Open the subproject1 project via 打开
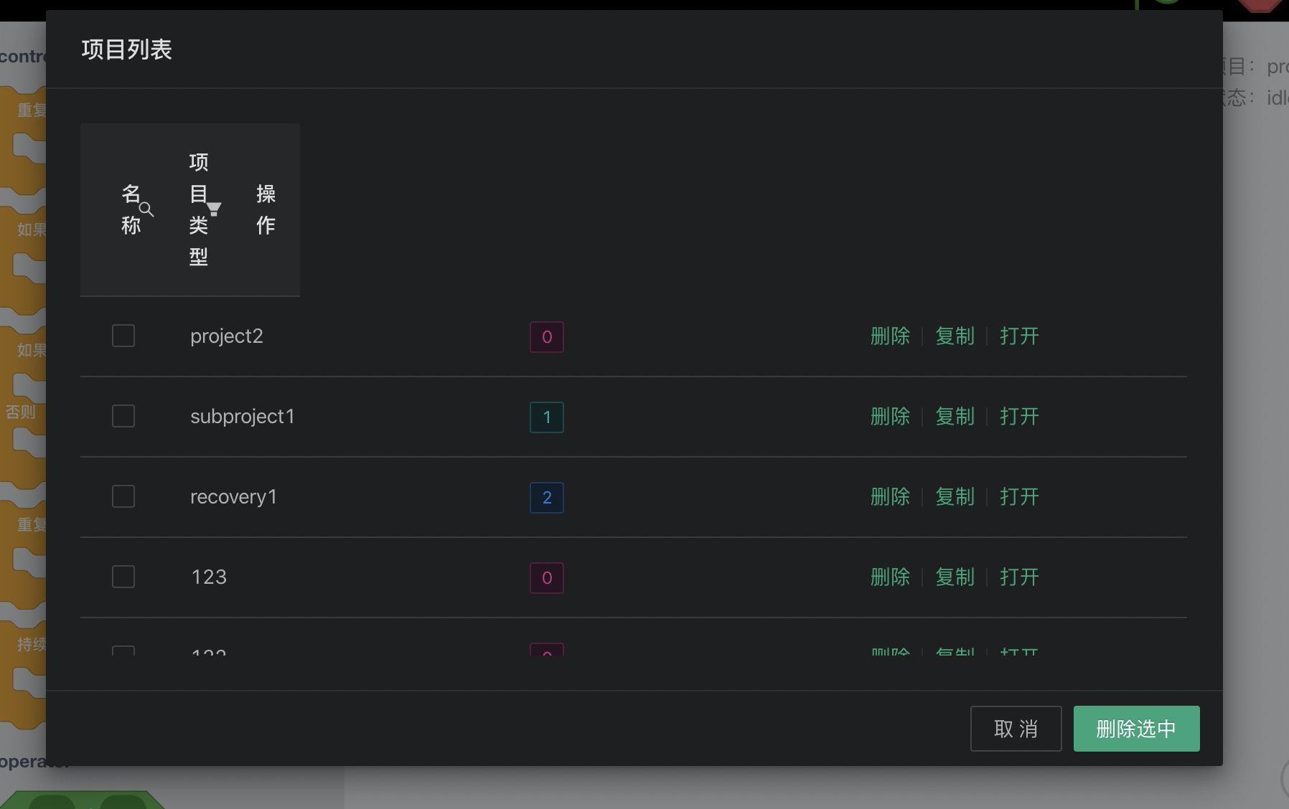The image size is (1289, 809). [1018, 417]
